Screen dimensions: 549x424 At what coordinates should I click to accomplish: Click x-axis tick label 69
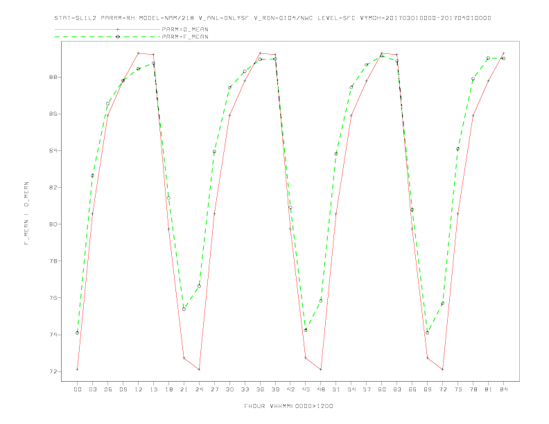point(428,389)
